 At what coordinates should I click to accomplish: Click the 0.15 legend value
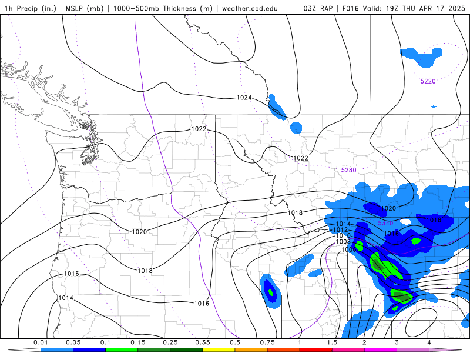pos(138,342)
